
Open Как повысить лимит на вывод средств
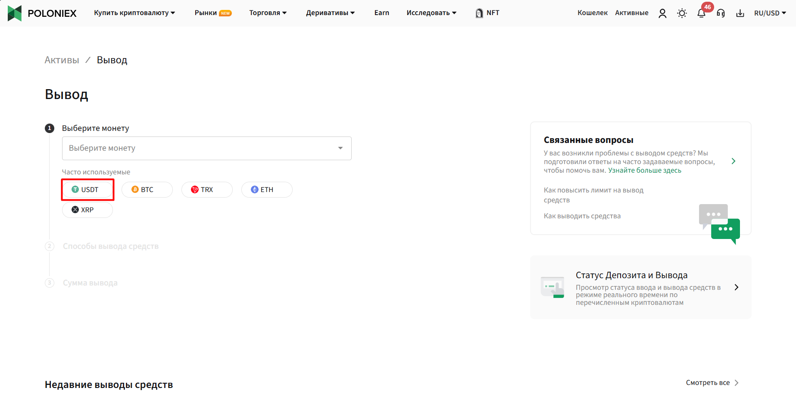[x=593, y=195]
